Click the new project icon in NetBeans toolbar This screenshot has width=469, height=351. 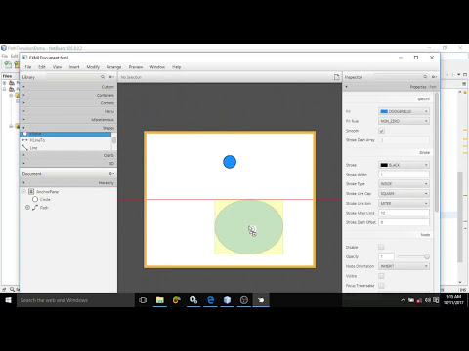[x=8, y=65]
